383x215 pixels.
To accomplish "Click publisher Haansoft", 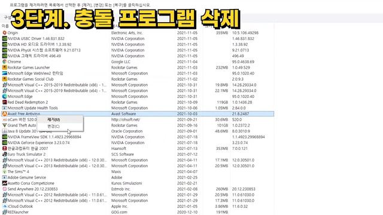I will tap(118, 149).
